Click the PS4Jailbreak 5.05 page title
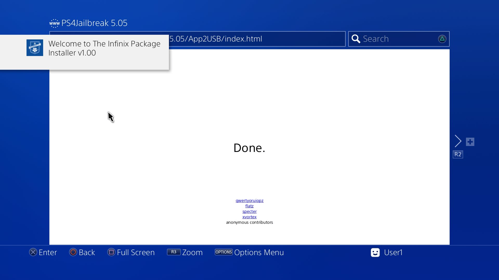The height and width of the screenshot is (280, 499). coord(94,23)
